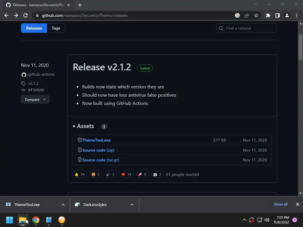This screenshot has width=303, height=227.
Task: Open the Windows Start menu
Action: [x=9, y=220]
